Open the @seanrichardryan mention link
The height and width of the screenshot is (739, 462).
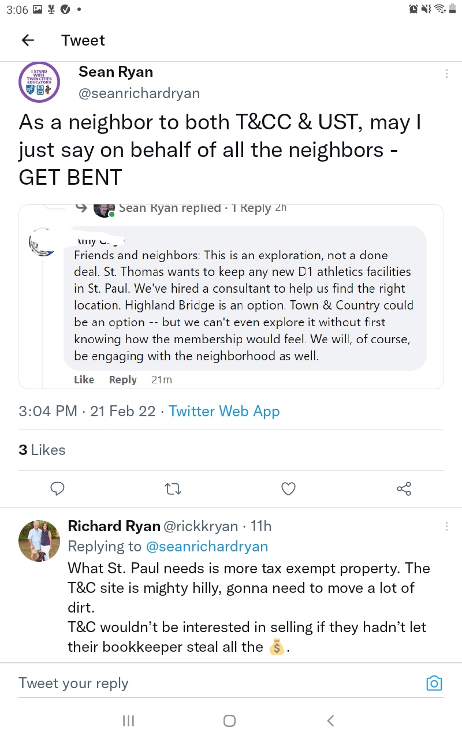click(x=207, y=546)
